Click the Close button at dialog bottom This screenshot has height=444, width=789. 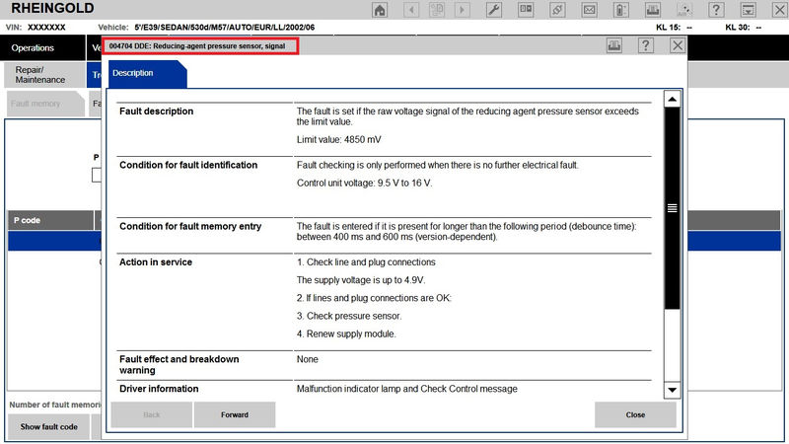point(635,414)
